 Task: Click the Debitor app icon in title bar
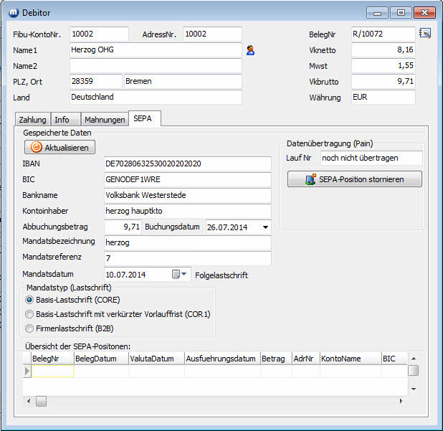click(12, 12)
